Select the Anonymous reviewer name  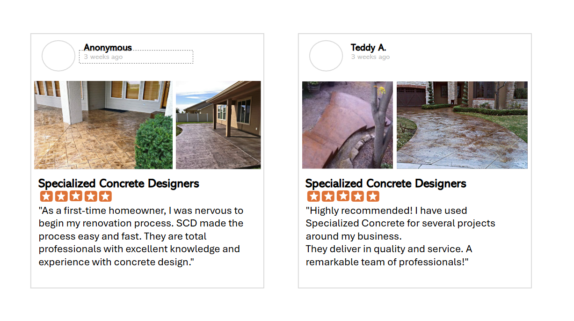coord(108,47)
